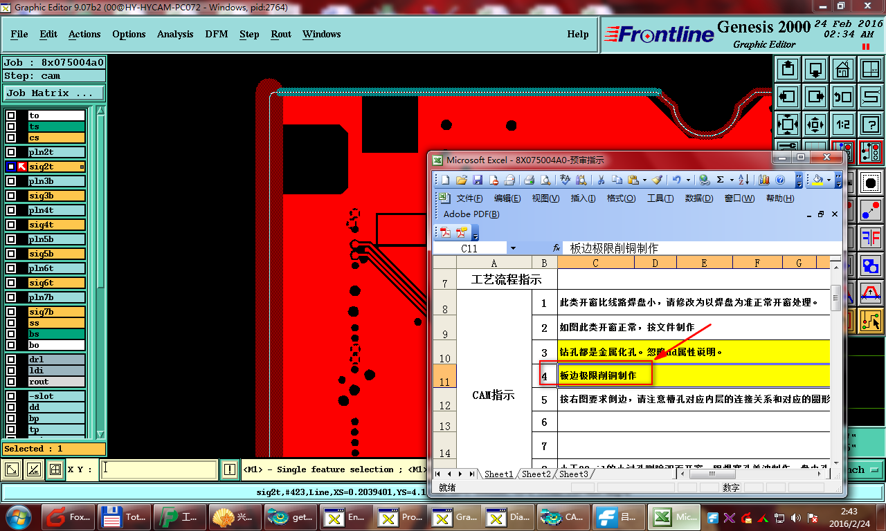
Task: Toggle display checkbox for layer 'to'
Action: (11, 115)
